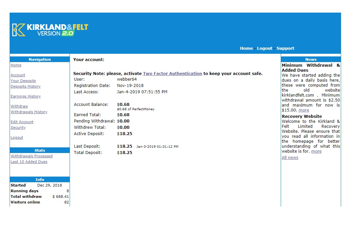Open Support in the top header
The height and width of the screenshot is (235, 354).
pos(285,48)
